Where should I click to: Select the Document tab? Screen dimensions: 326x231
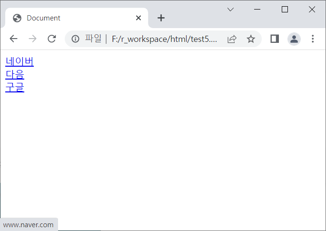(77, 18)
